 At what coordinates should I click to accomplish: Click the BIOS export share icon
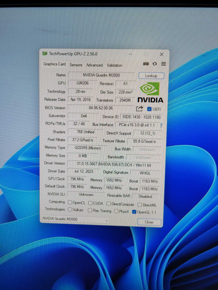(x=140, y=109)
